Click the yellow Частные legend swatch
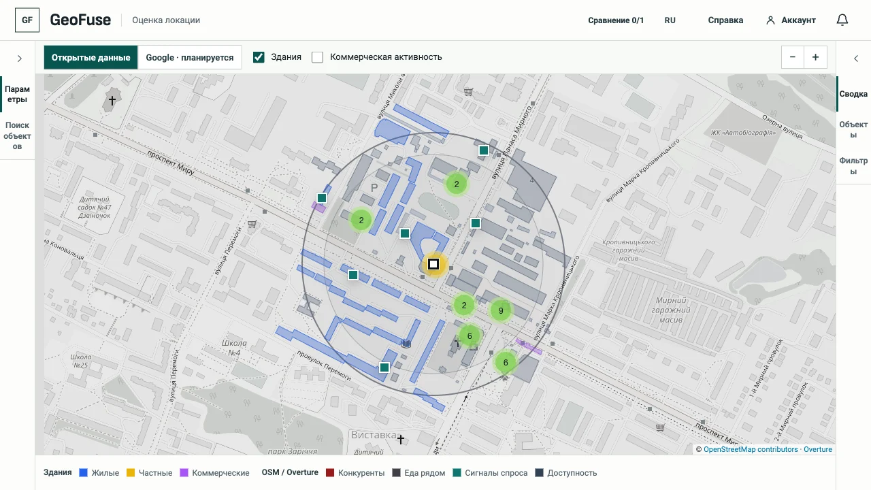This screenshot has width=871, height=490. (131, 473)
